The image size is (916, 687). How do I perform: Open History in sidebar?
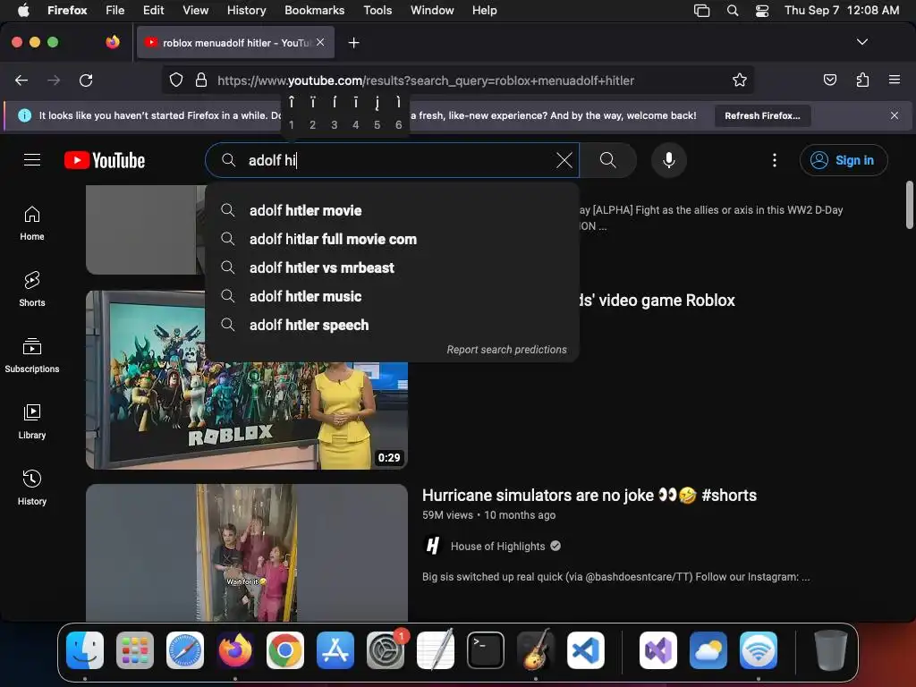point(32,488)
